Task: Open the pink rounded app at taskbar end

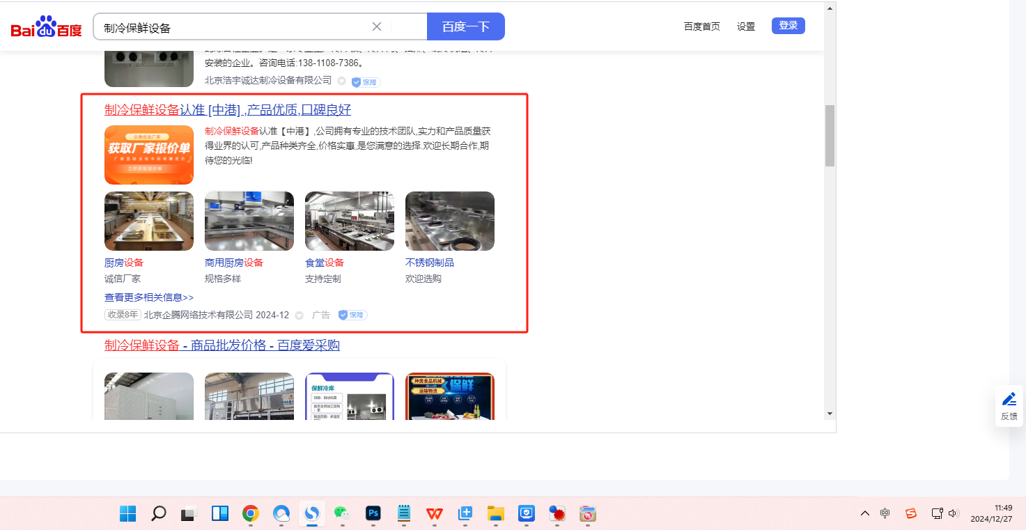Action: coord(588,514)
